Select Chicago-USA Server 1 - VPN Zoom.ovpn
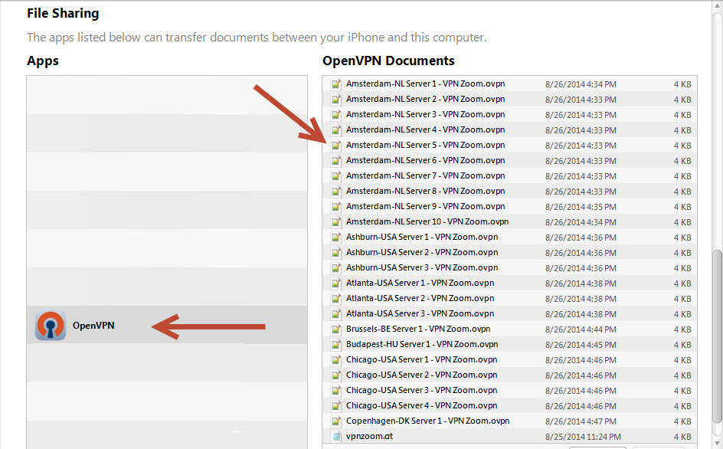Image resolution: width=723 pixels, height=449 pixels. (x=421, y=359)
